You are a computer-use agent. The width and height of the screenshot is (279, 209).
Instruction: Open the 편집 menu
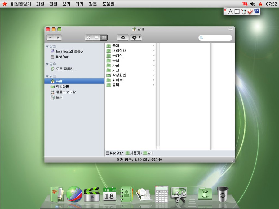[53, 4]
